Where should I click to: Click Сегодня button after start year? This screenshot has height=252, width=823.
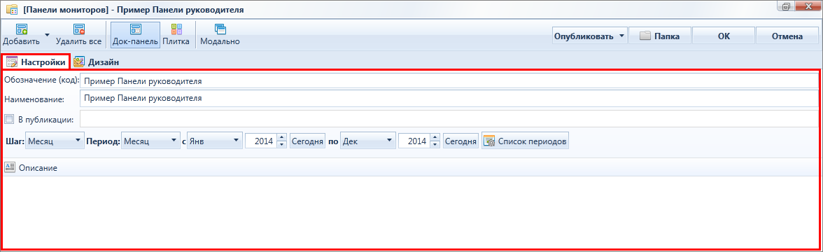307,141
